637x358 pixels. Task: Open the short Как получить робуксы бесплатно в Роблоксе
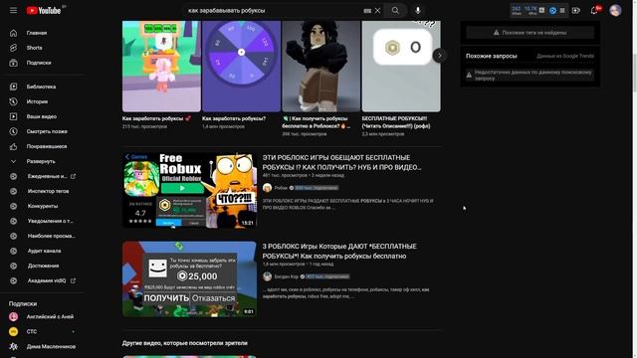click(x=320, y=67)
